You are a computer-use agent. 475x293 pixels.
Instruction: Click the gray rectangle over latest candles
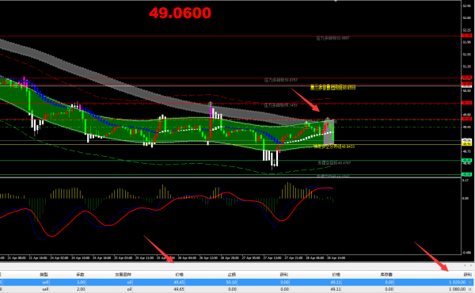tap(329, 132)
